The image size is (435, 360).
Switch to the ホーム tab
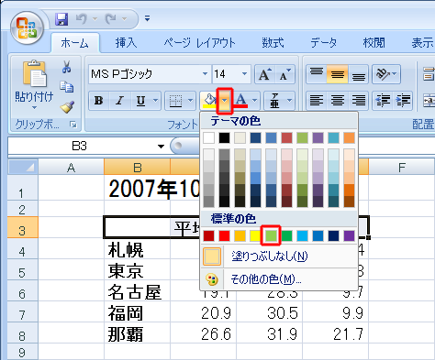click(x=75, y=43)
